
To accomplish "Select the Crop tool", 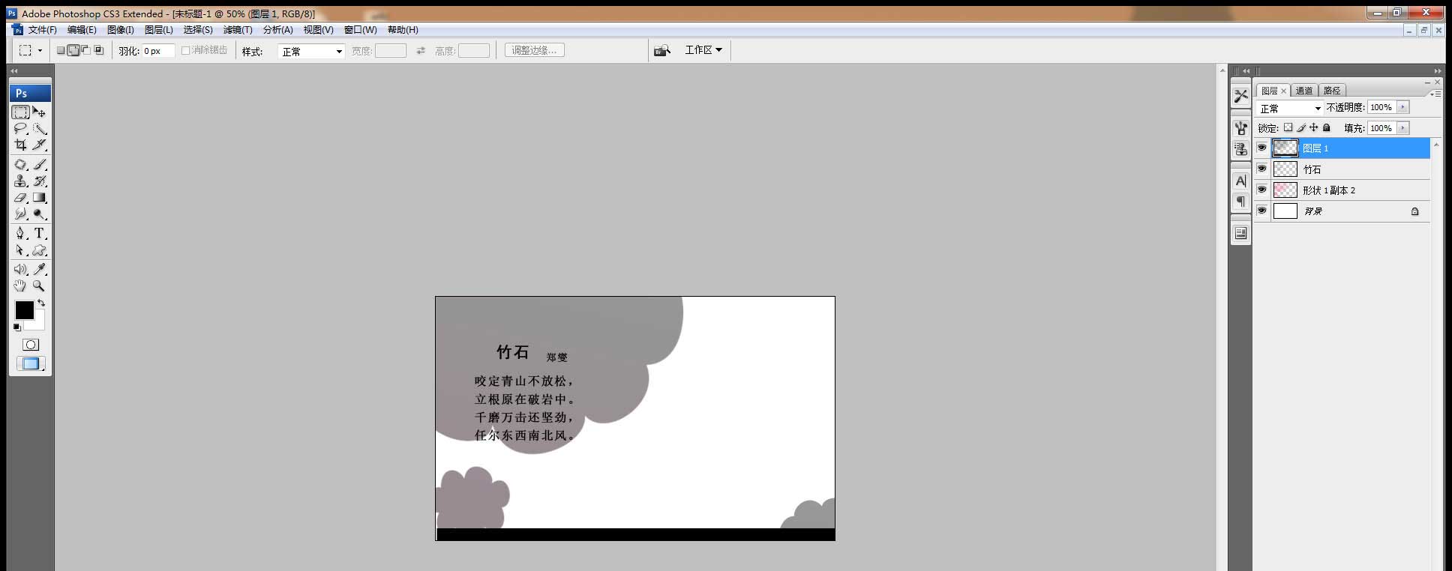I will [x=21, y=145].
